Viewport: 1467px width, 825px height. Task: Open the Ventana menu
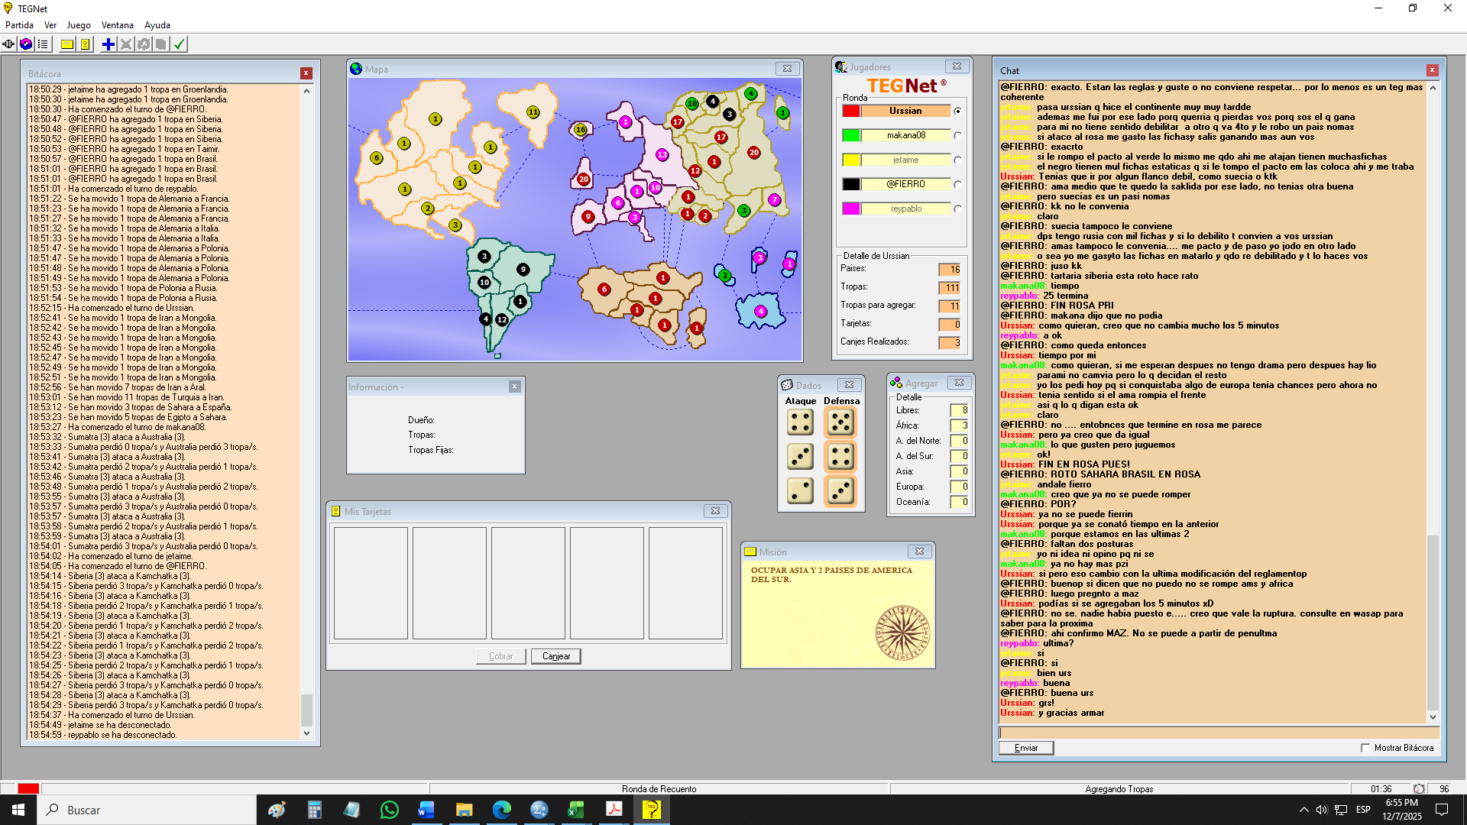point(117,25)
